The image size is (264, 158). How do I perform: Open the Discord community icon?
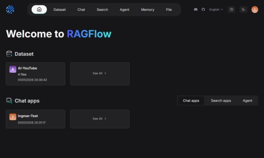(195, 10)
